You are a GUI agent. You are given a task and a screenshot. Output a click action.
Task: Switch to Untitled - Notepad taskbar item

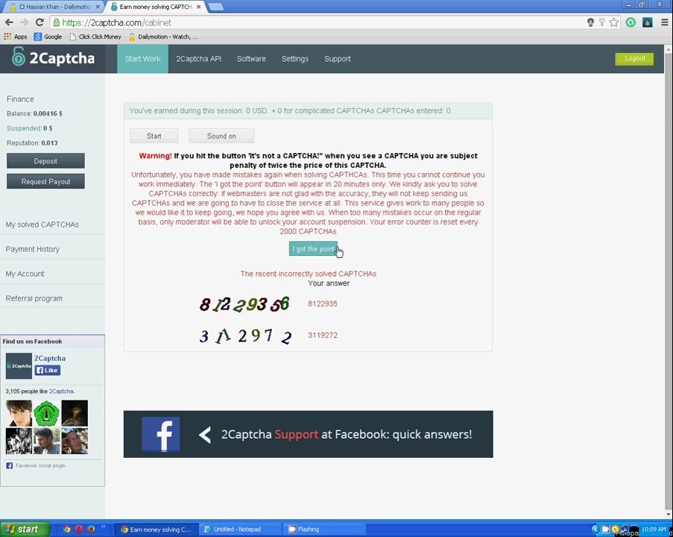(241, 530)
